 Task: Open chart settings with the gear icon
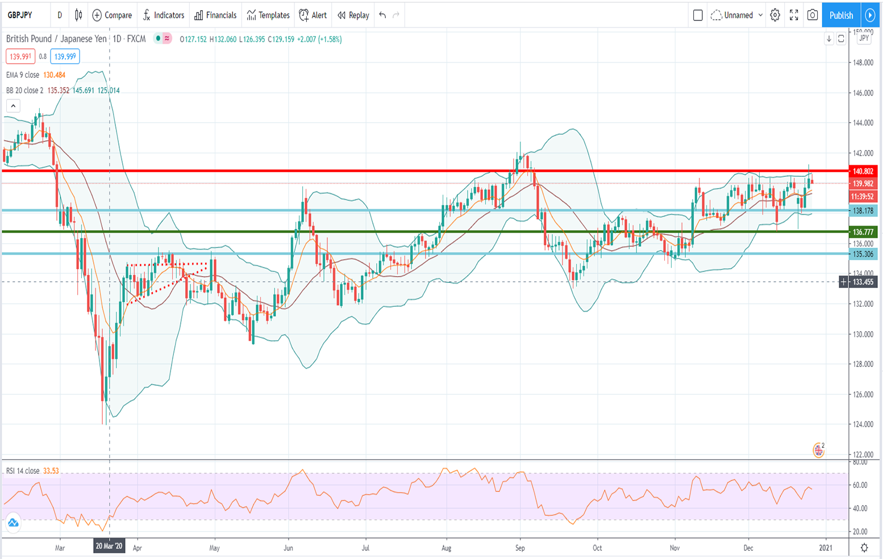(774, 15)
